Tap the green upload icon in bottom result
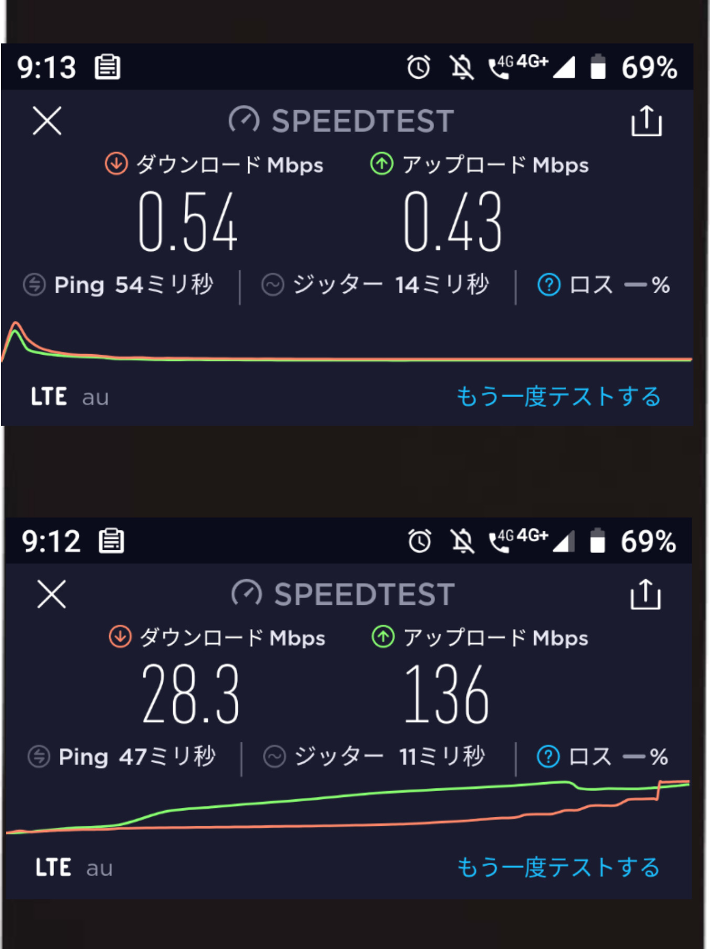This screenshot has width=710, height=949. 383,637
